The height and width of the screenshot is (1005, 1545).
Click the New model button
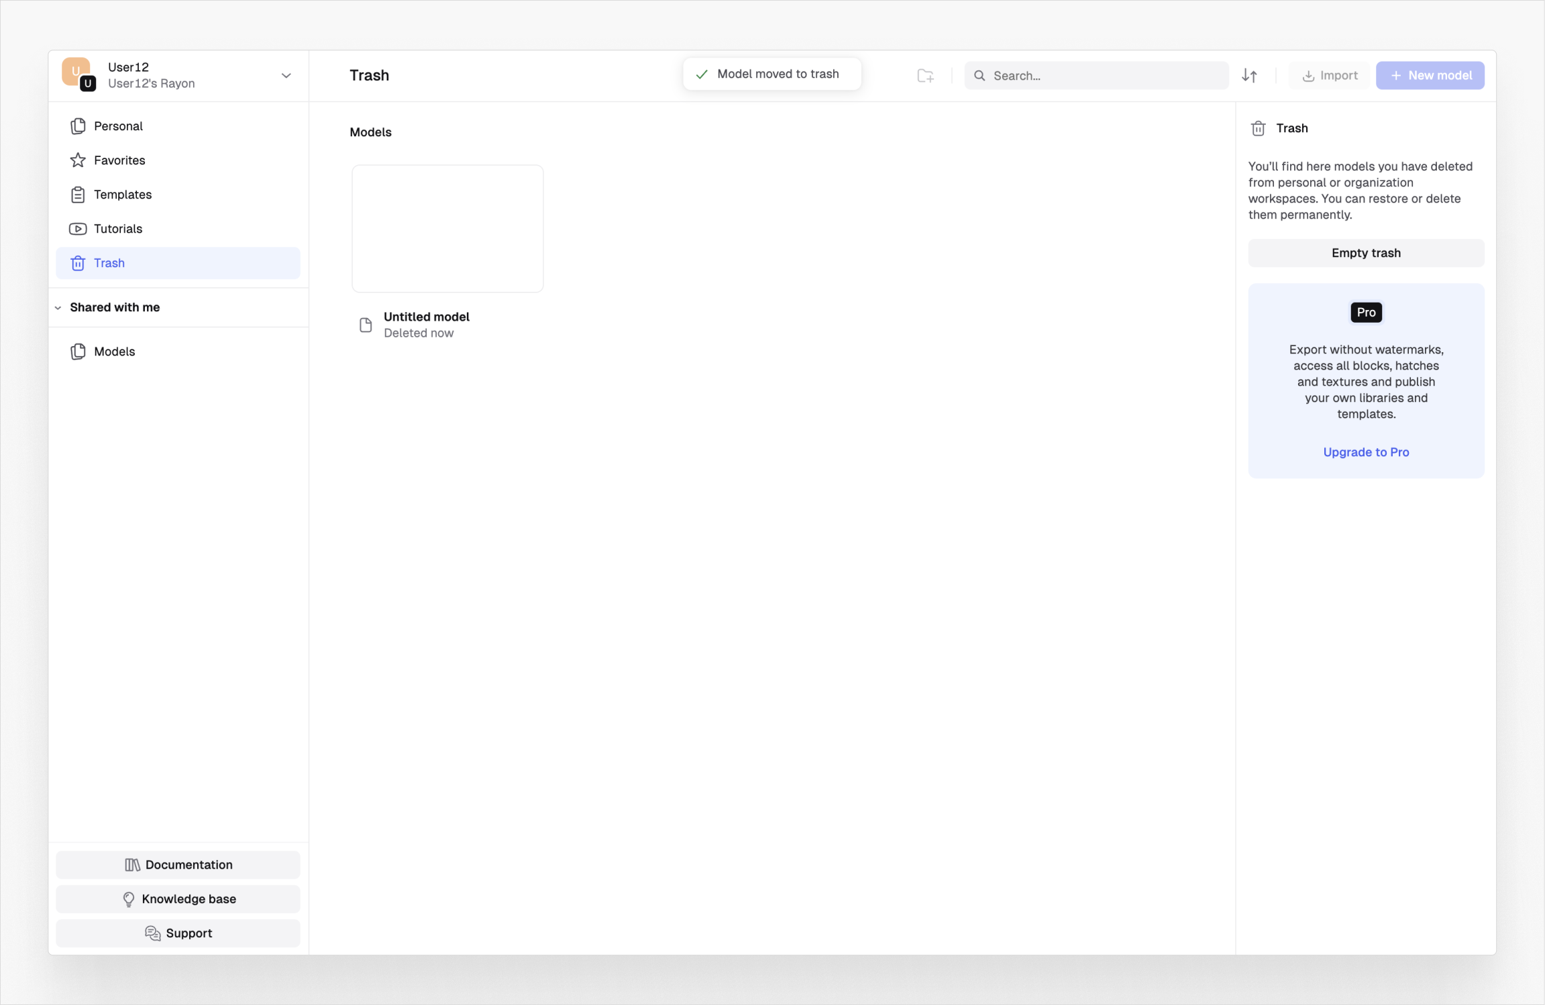point(1430,76)
